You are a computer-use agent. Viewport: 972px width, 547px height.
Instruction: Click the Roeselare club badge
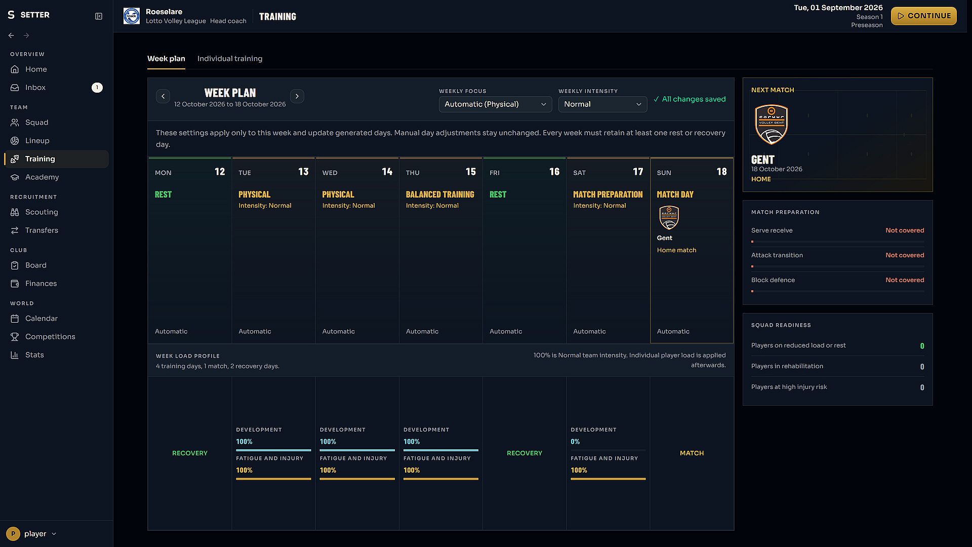coord(132,16)
